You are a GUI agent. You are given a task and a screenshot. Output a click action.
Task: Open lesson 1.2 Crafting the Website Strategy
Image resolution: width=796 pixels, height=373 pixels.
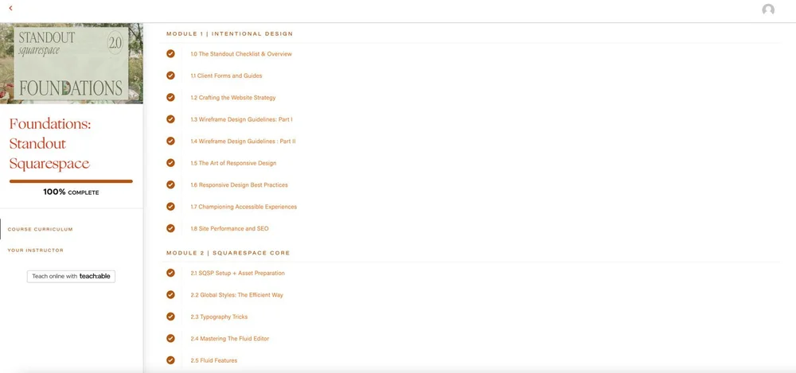click(233, 98)
